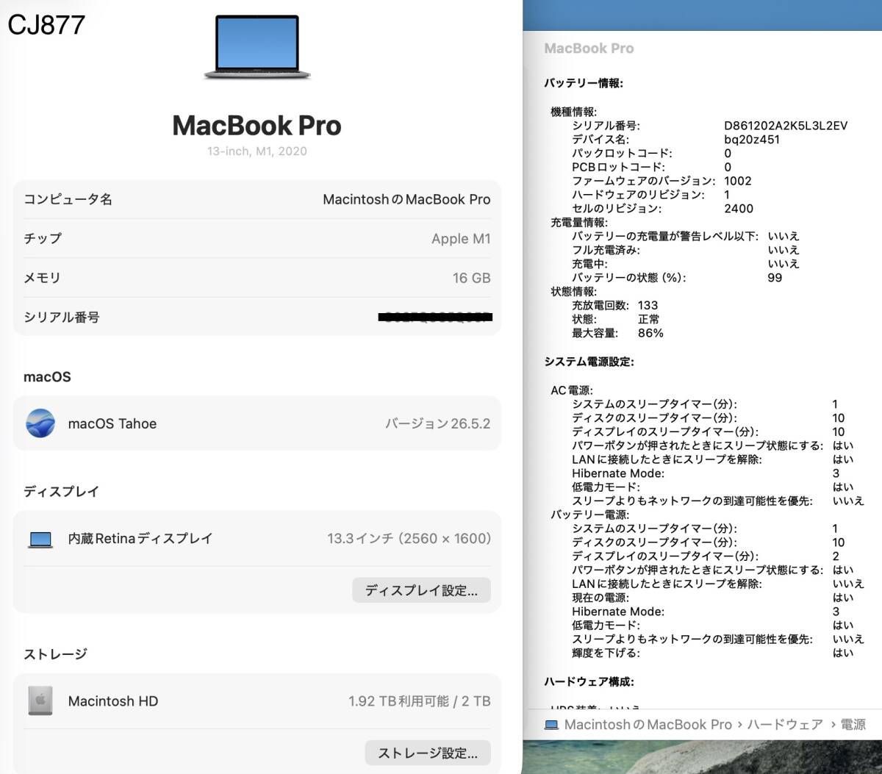Click the MacBook Pro heading title
Image resolution: width=882 pixels, height=774 pixels.
click(257, 126)
